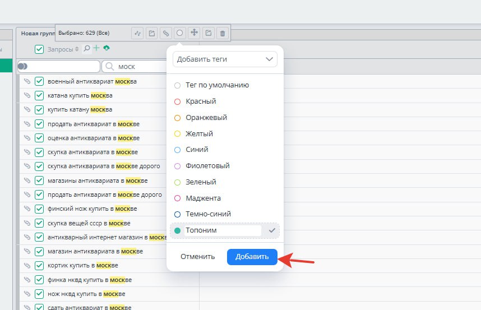The image size is (481, 310).
Task: Uncheck the 'катана купить москва' checkbox
Action: 39,95
